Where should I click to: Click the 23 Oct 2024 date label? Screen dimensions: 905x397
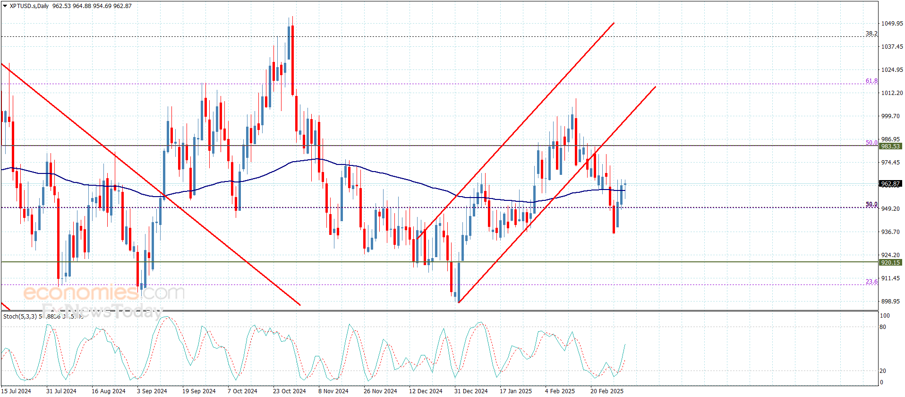[290, 391]
